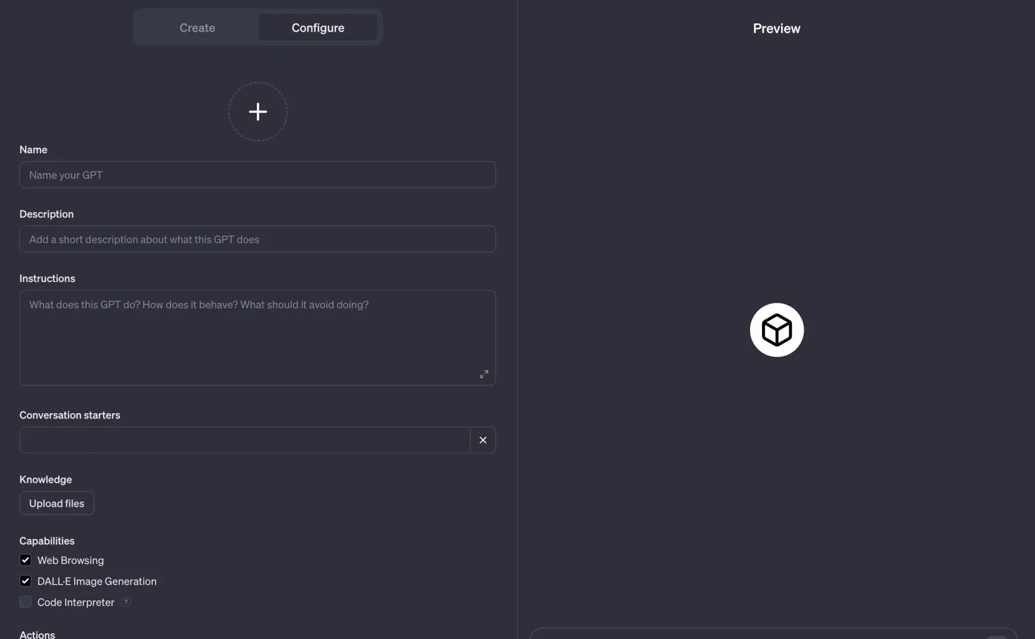Disable the DALL·E Image Generation checkbox
This screenshot has height=639, width=1035.
(x=25, y=581)
